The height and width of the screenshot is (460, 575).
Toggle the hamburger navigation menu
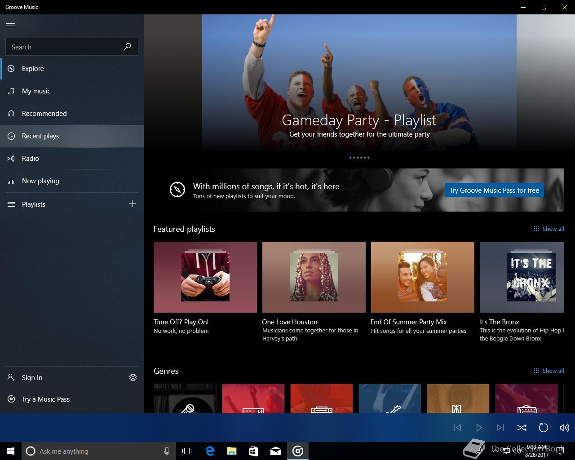click(10, 26)
